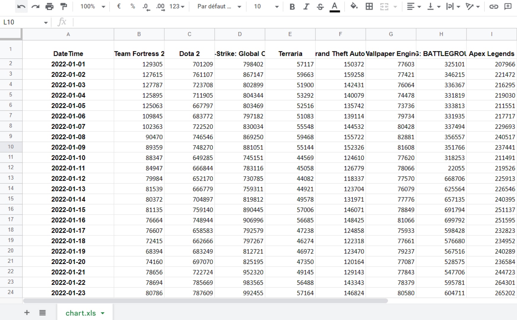This screenshot has width=517, height=320.
Task: Click the Undo icon
Action: point(21,6)
